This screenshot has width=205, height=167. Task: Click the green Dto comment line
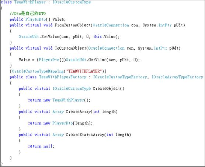(28, 14)
